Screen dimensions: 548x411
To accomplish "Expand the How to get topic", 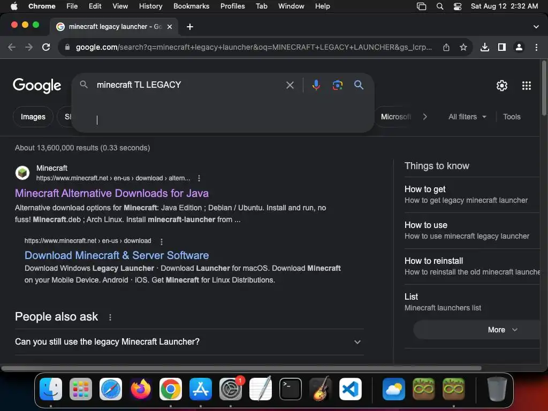I will click(472, 195).
